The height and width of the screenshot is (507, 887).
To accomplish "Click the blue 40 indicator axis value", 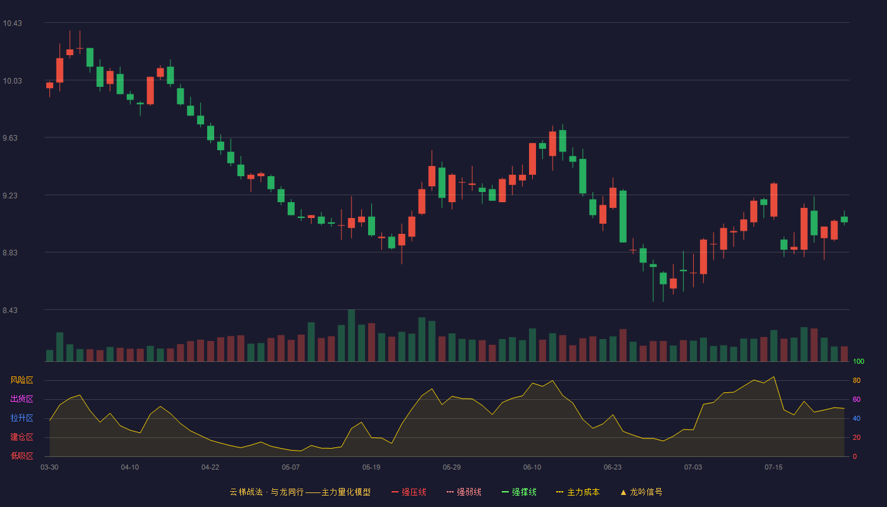I will coord(857,418).
